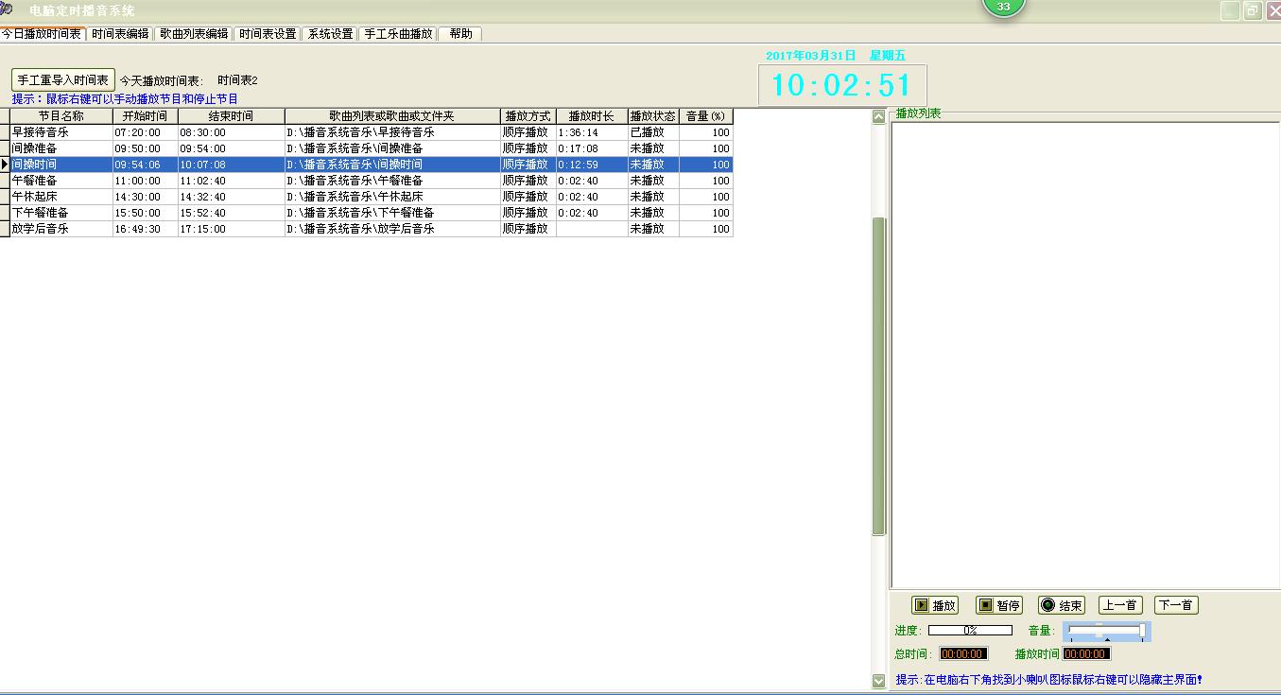Viewport: 1281px width, 695px height.
Task: Select the 早接待音乐 program name cell
Action: click(61, 132)
